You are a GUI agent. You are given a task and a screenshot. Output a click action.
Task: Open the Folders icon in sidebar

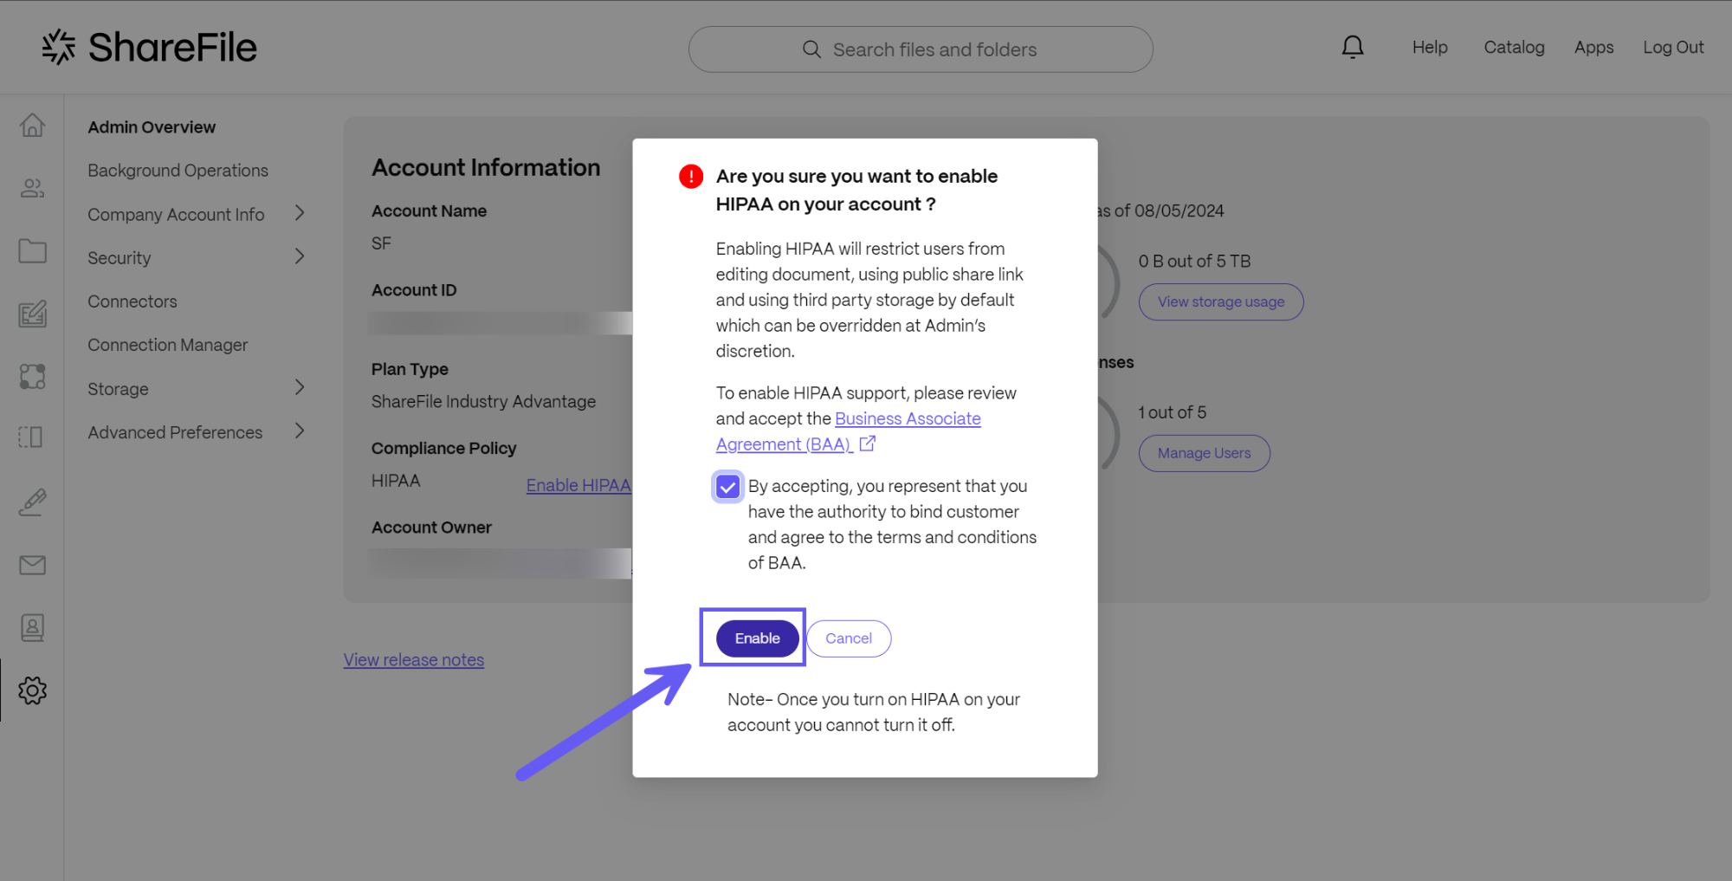32,251
